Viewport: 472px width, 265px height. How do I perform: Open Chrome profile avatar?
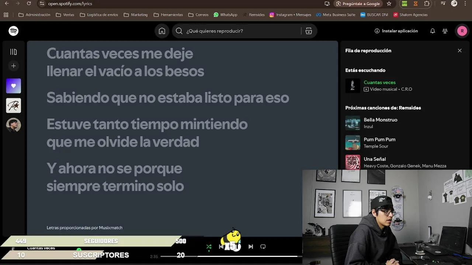click(454, 4)
